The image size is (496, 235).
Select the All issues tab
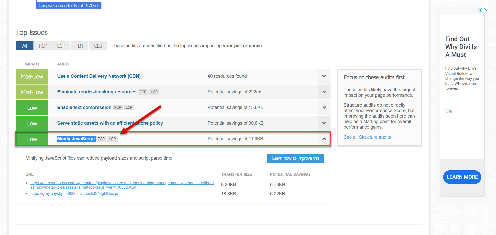point(25,46)
